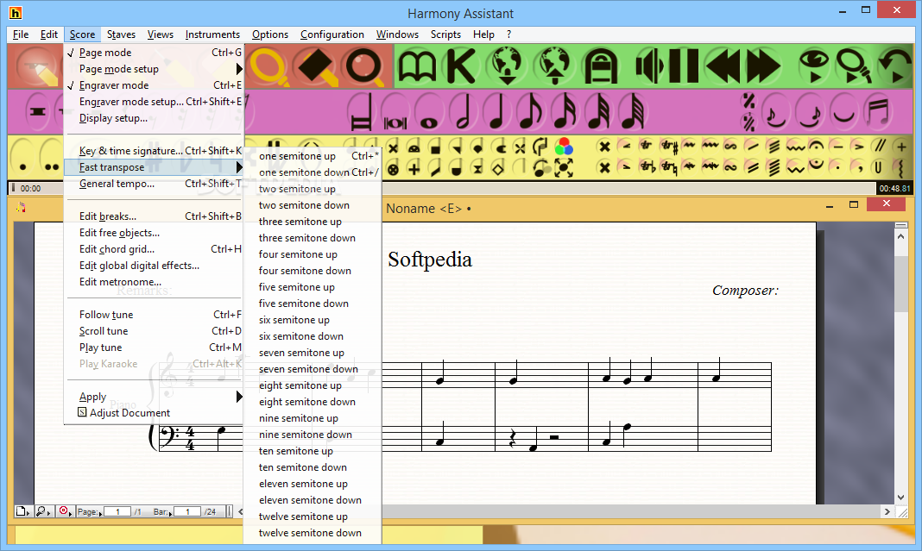Rewind using the double left arrows
922x551 pixels.
(x=723, y=66)
